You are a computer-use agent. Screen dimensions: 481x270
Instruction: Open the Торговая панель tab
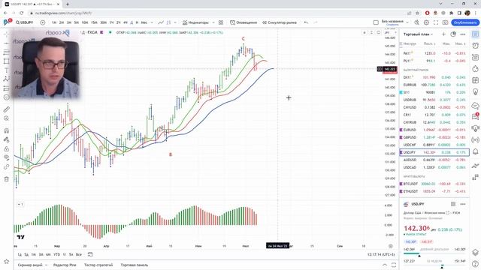point(135,265)
